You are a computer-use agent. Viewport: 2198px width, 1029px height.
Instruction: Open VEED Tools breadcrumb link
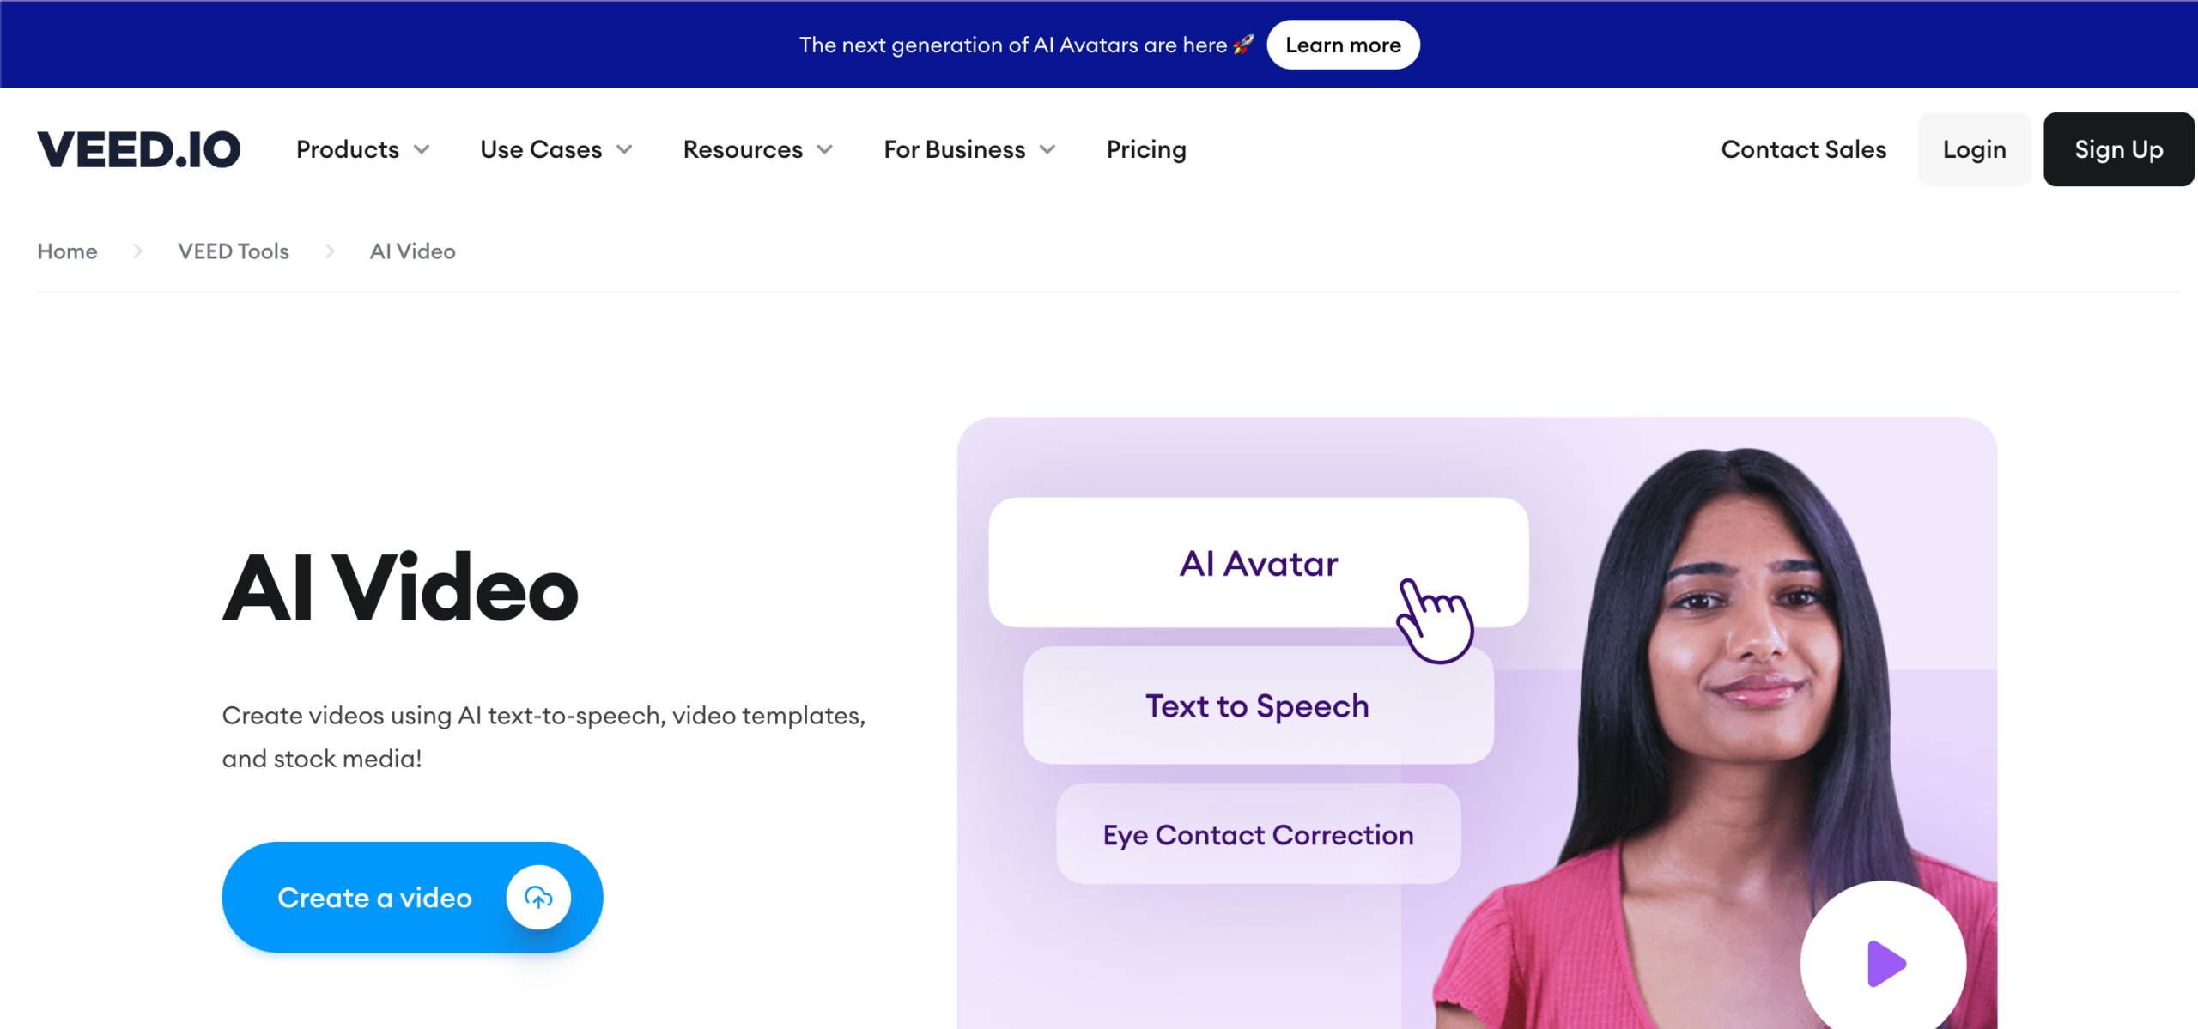[234, 251]
